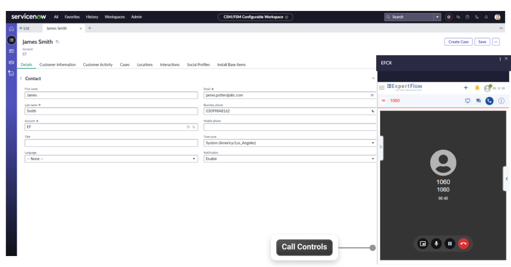Open the phone icon in ServiceNow header

pyautogui.click(x=477, y=17)
